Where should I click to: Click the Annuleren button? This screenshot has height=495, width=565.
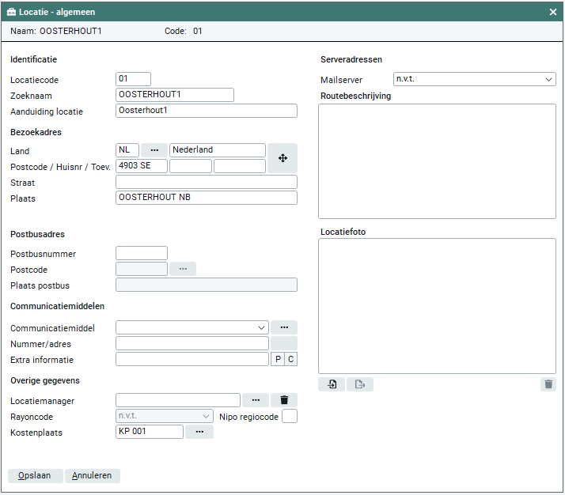(x=93, y=475)
